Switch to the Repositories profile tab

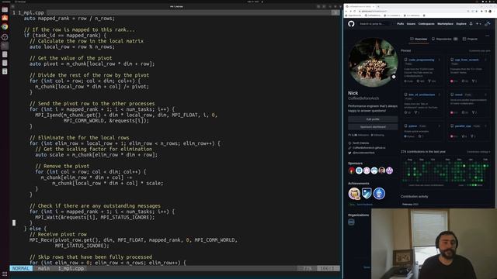444,39
